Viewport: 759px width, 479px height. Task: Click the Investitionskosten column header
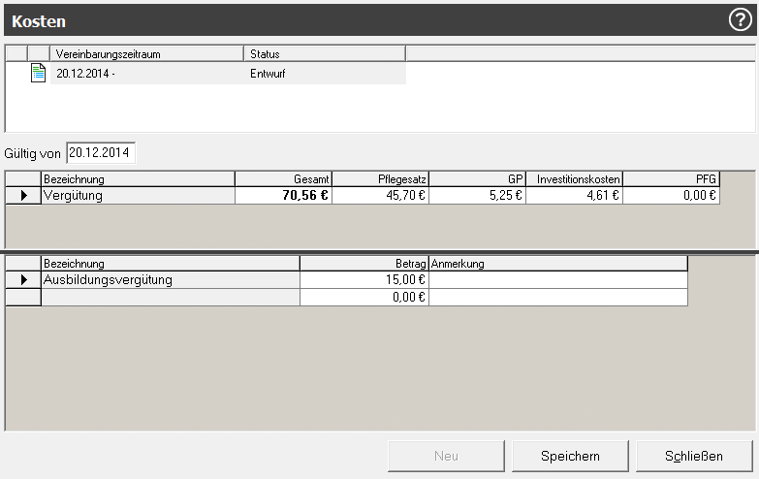[574, 179]
